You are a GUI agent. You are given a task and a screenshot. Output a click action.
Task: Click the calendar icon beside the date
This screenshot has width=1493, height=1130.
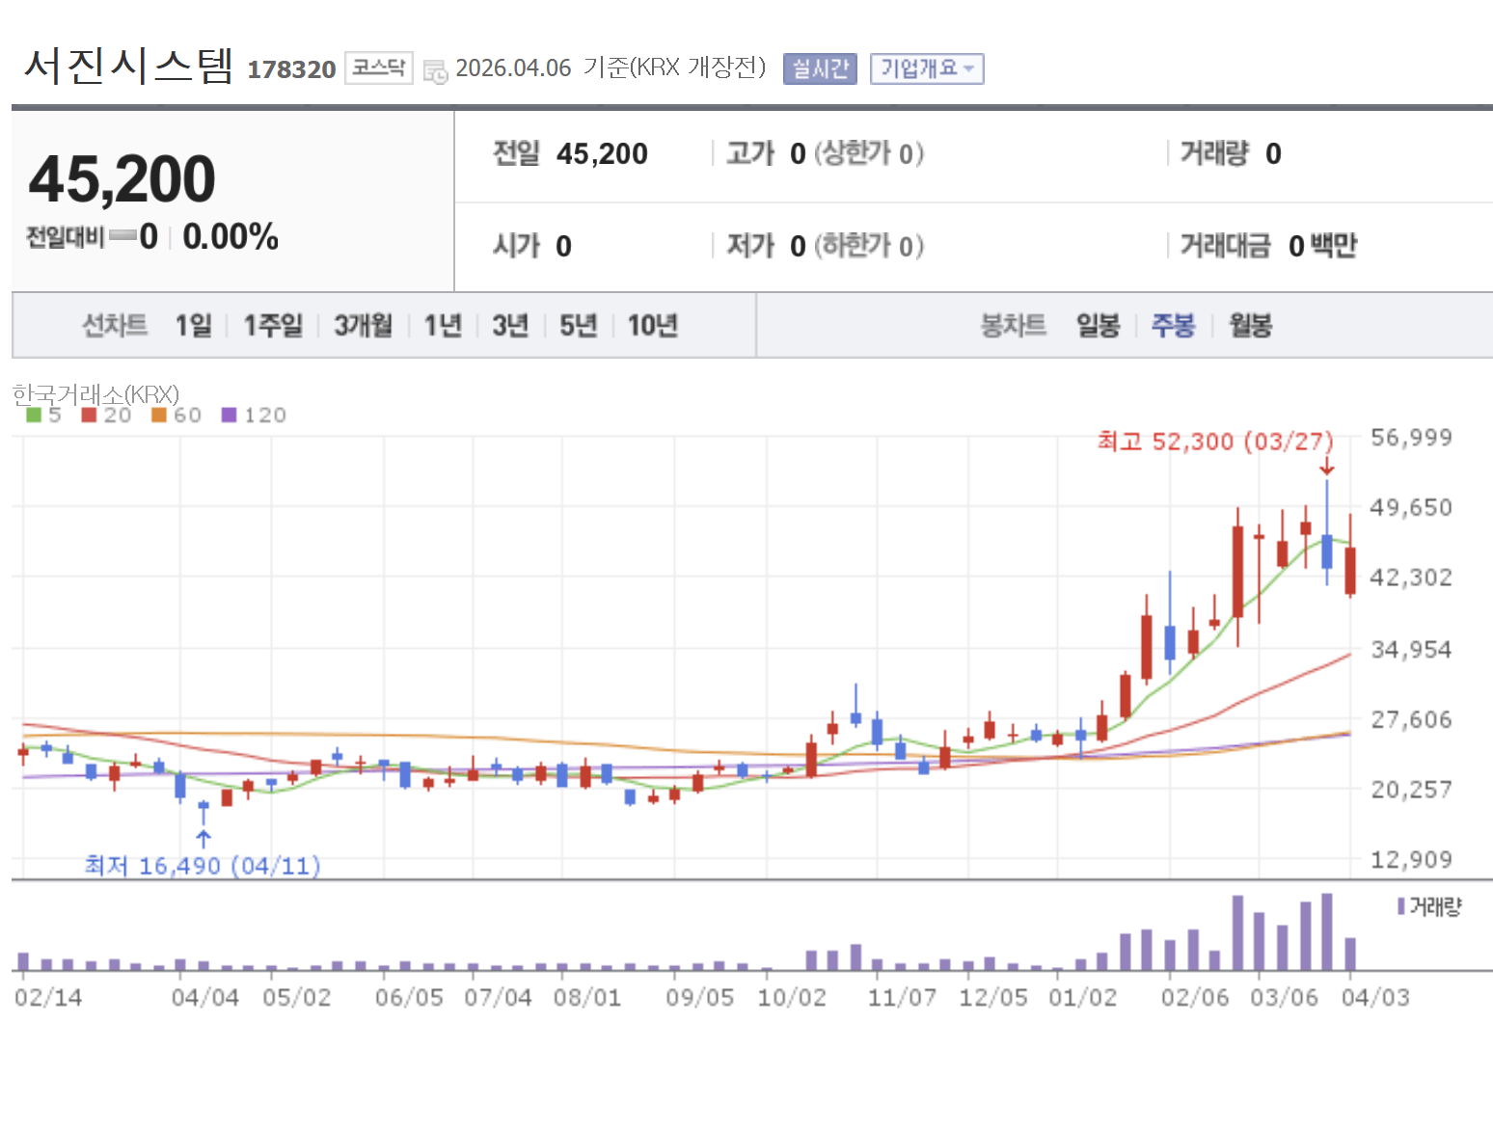pyautogui.click(x=436, y=71)
